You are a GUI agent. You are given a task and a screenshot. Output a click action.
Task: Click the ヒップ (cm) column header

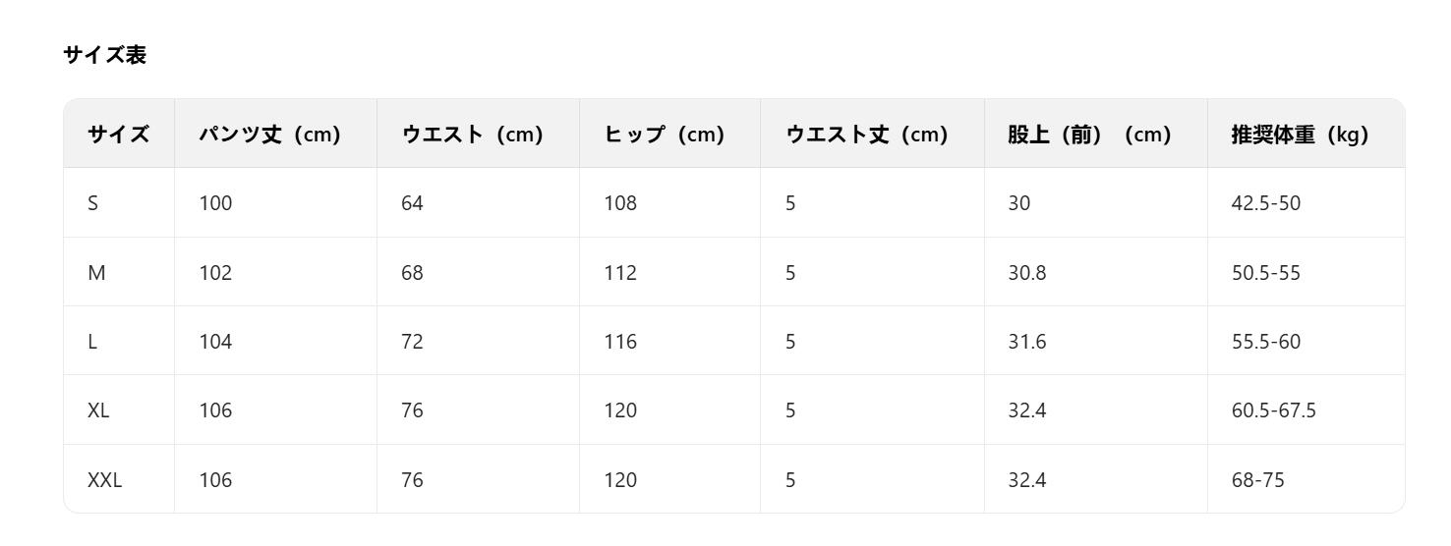tap(665, 135)
